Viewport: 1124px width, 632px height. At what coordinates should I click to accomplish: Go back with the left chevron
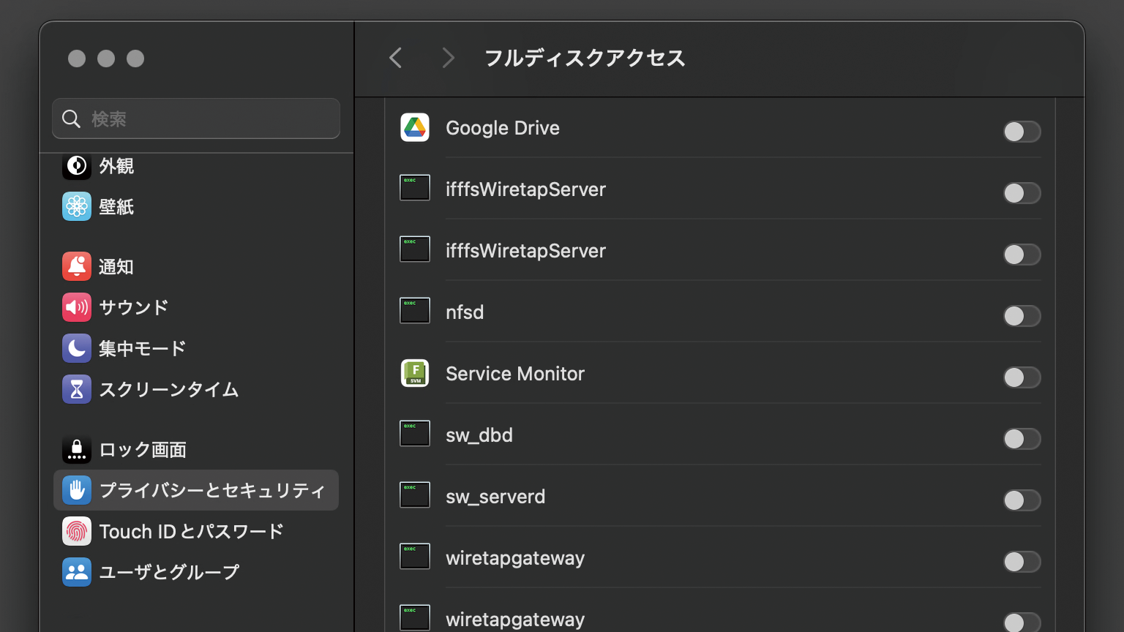396,58
